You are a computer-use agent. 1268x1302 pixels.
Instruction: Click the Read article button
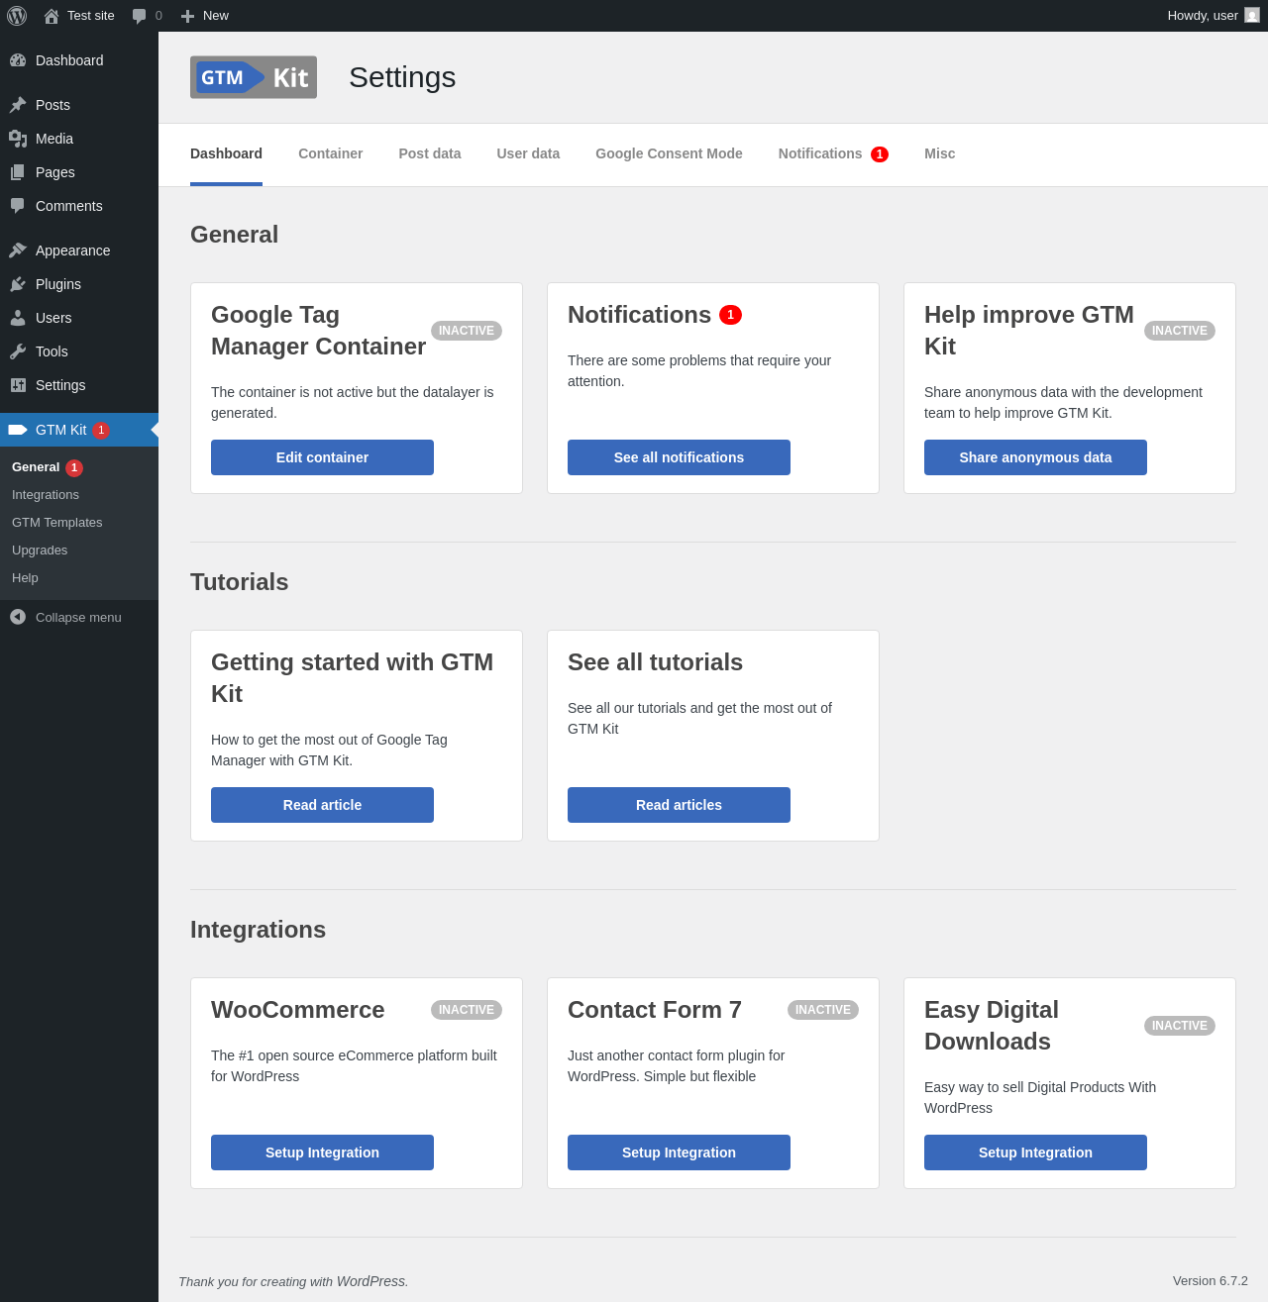[322, 805]
